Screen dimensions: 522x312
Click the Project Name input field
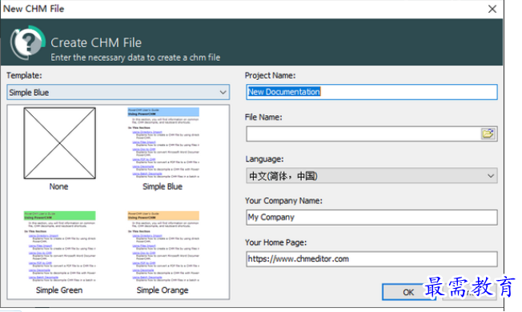371,92
